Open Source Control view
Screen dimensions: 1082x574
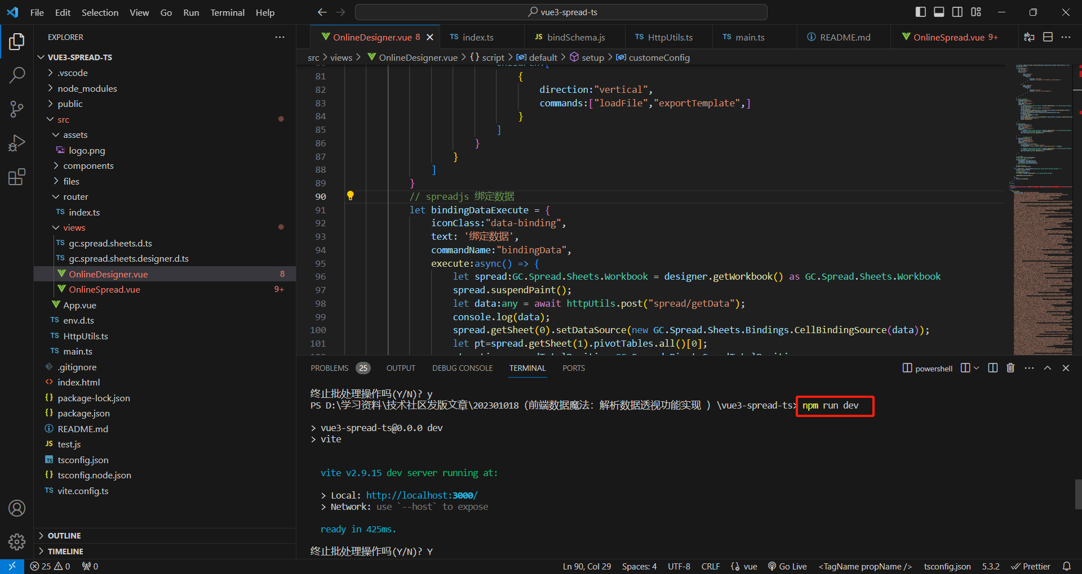click(17, 109)
